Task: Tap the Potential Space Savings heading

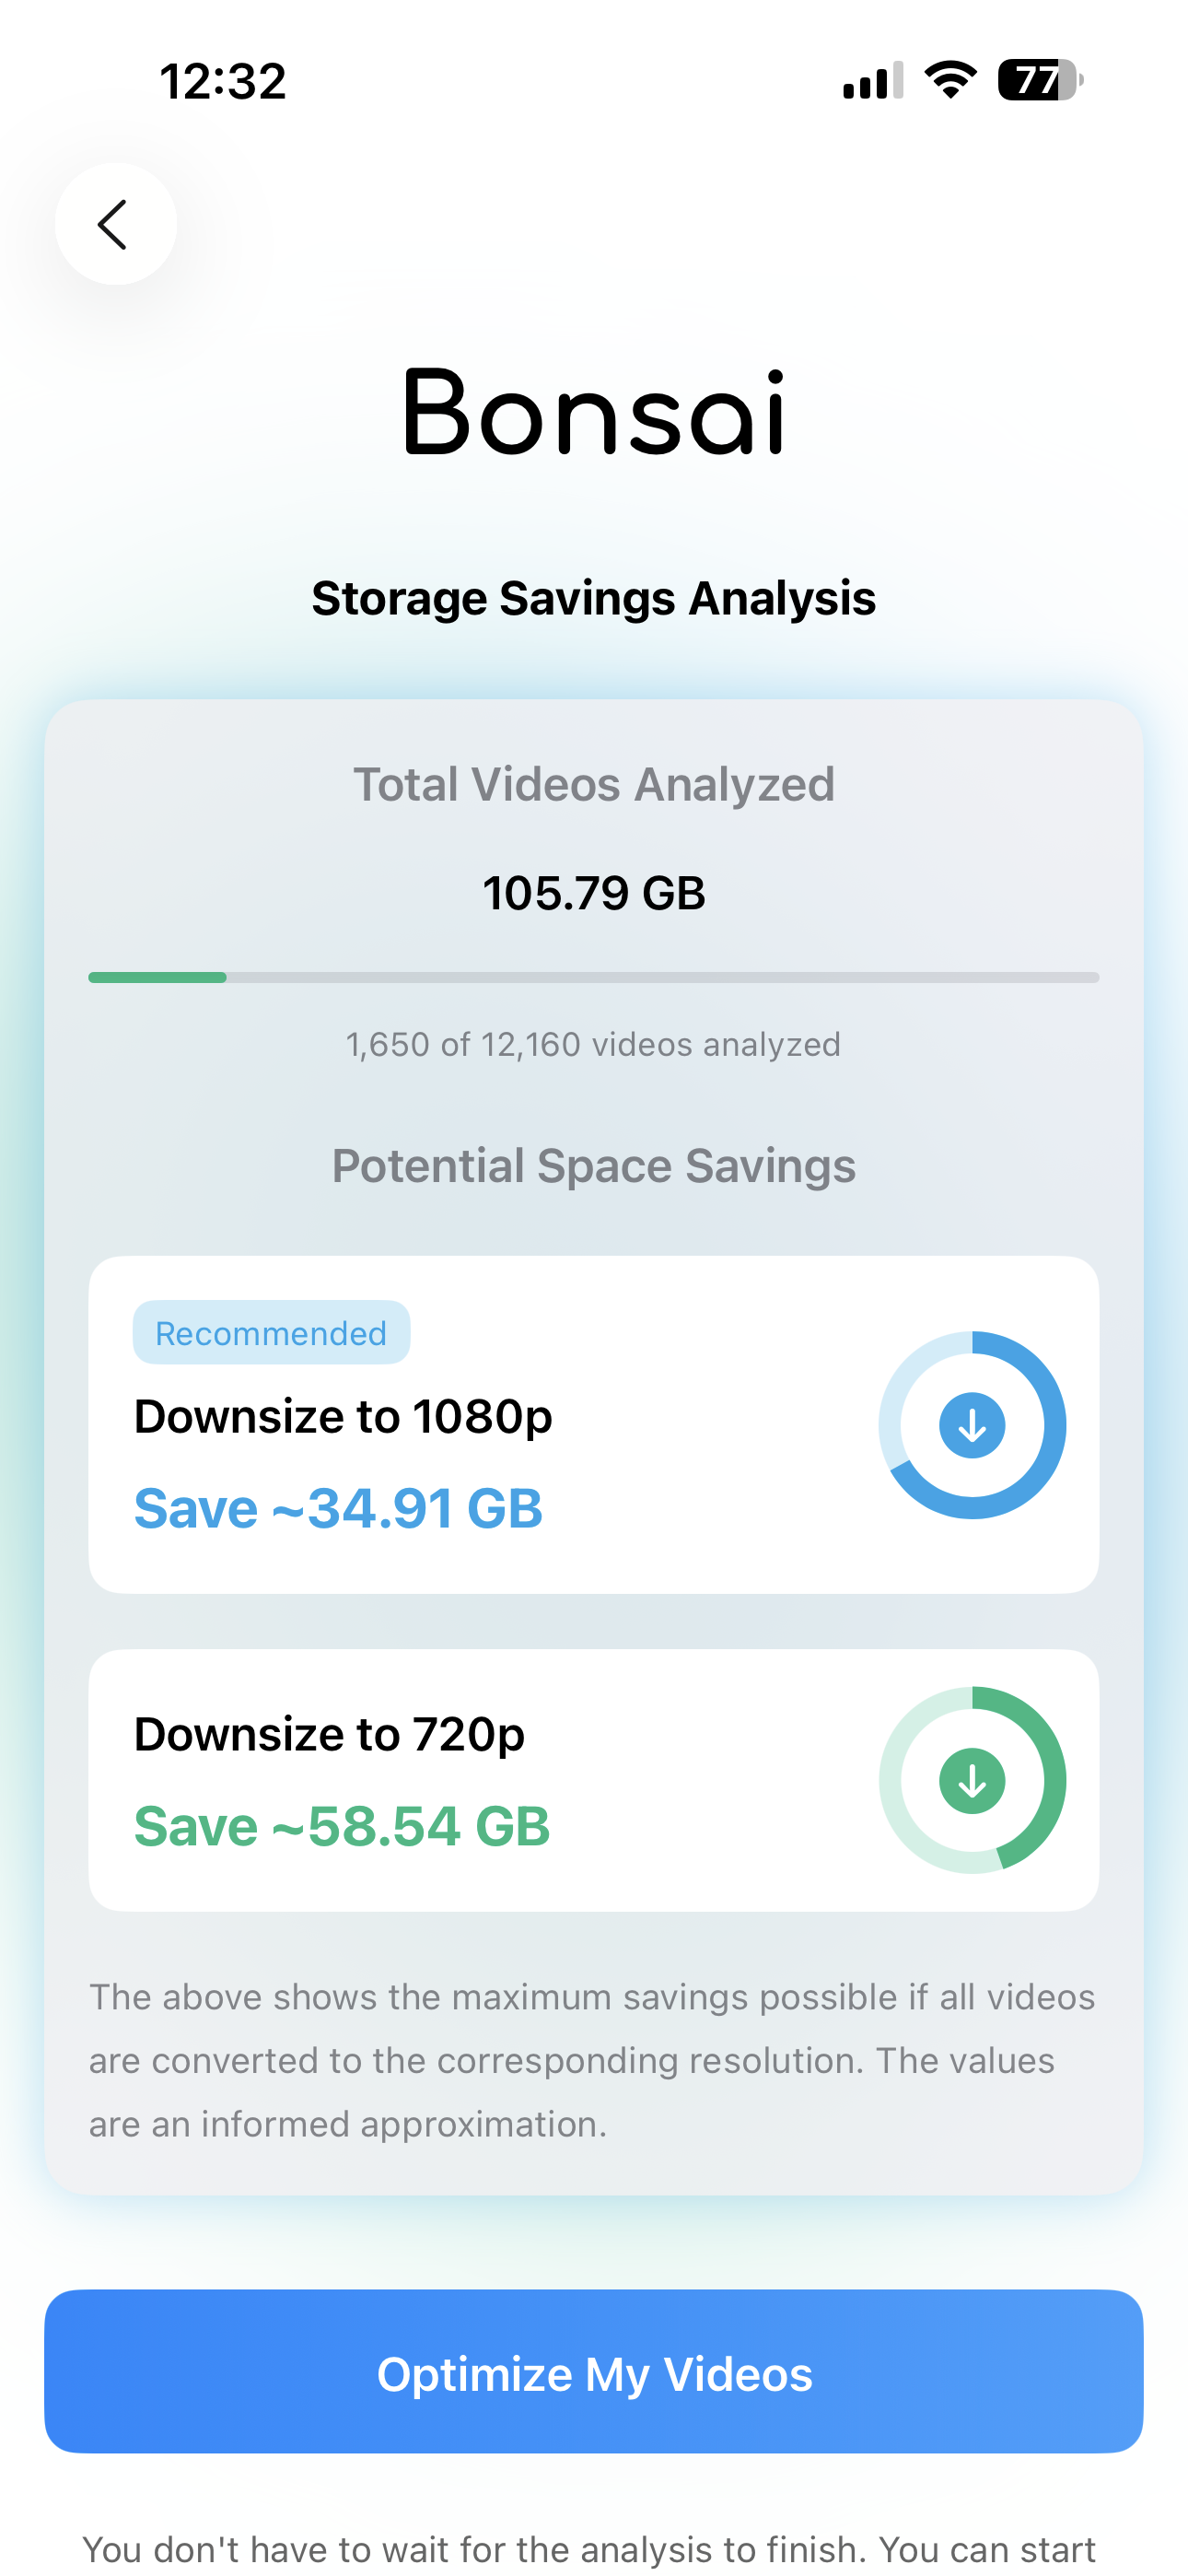Action: [594, 1166]
